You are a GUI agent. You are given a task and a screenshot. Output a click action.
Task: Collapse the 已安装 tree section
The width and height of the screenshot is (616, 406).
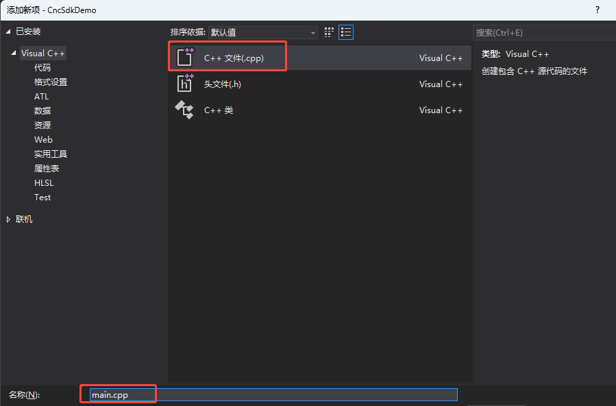(x=9, y=32)
